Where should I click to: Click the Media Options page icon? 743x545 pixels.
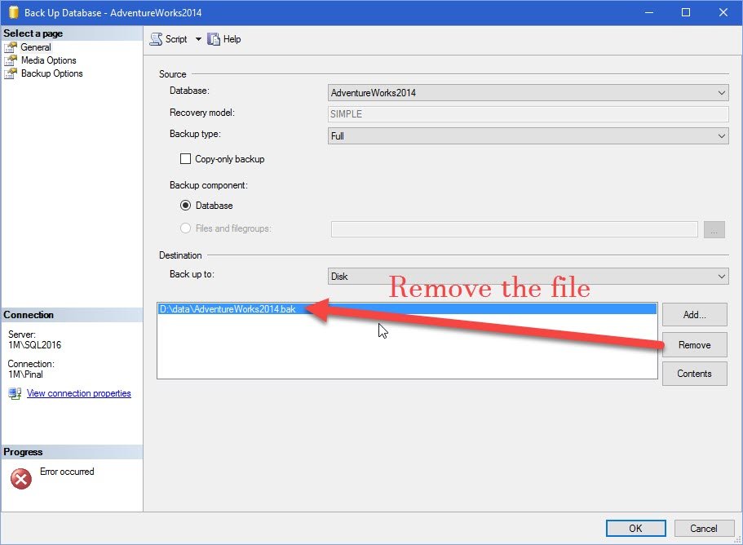[11, 60]
